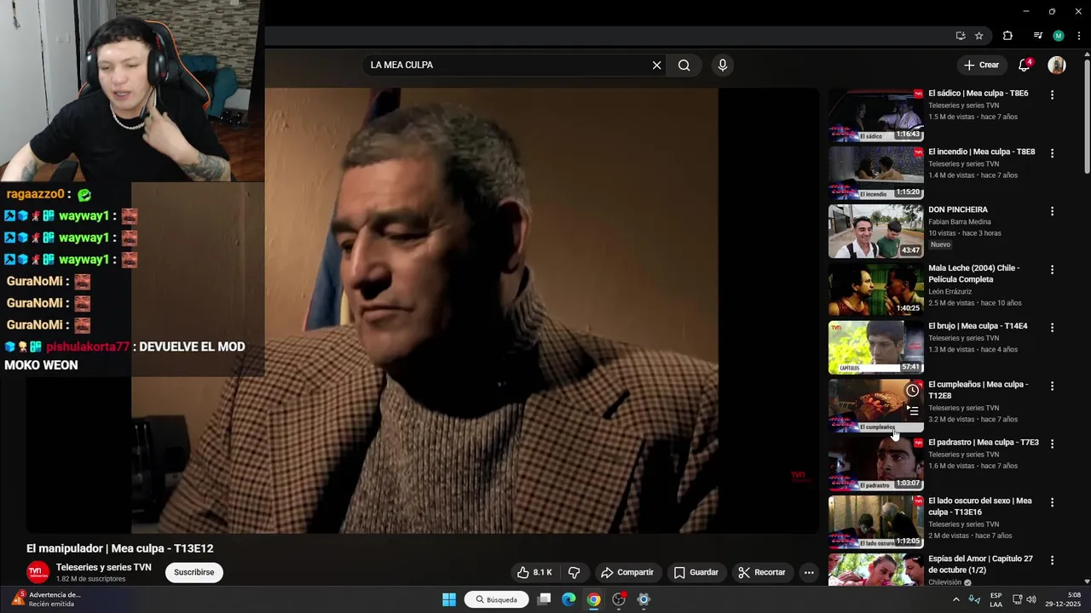The image size is (1091, 613).
Task: Add El cumpleaños to Watch Later clock icon
Action: [912, 391]
